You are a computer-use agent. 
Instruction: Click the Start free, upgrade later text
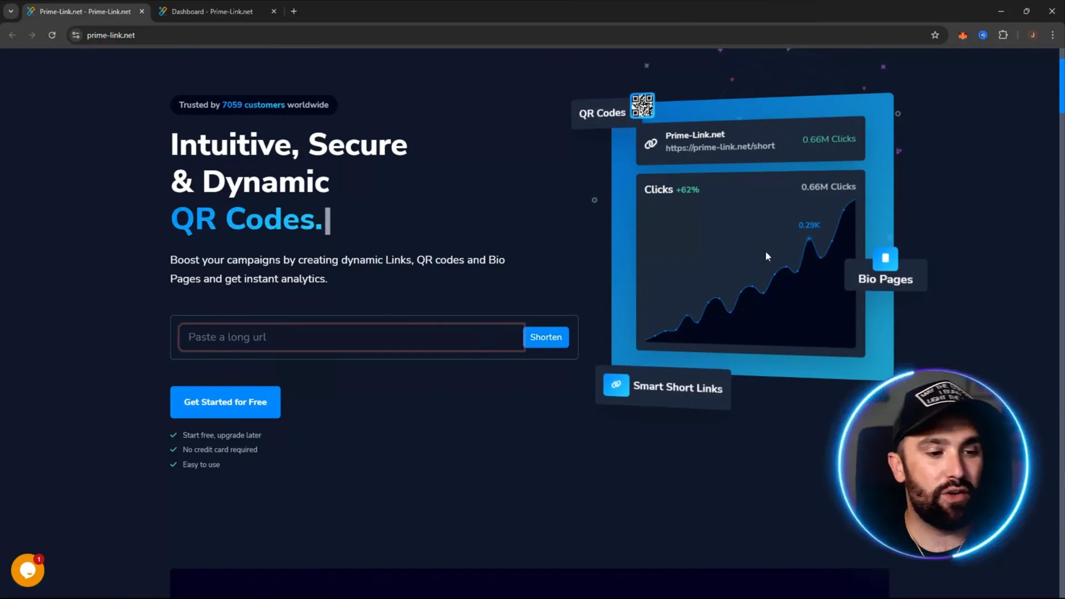222,435
